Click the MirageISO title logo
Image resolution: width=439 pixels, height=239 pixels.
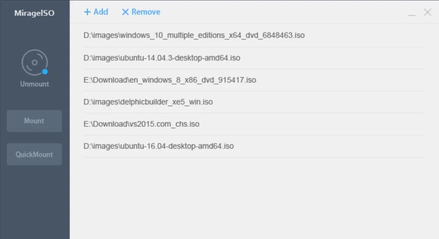(35, 13)
